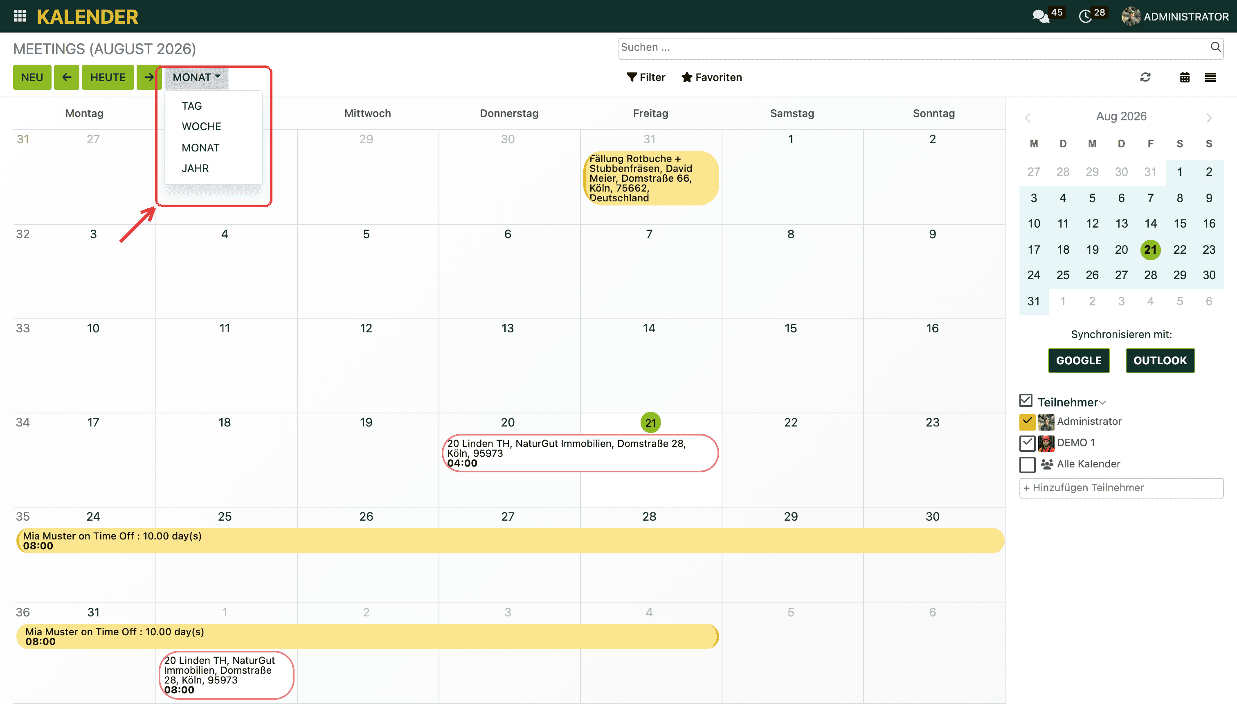Screen dimensions: 1237x704
Task: Switch to list view icon
Action: (1210, 77)
